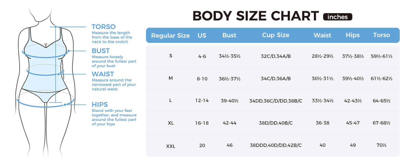The height and width of the screenshot is (168, 411).
Task: Click the 34DD,36C/D/DD,38B/C cup size cell
Action: tap(276, 101)
